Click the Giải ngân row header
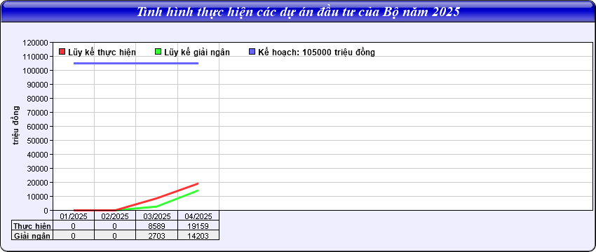The image size is (596, 252). 32,235
